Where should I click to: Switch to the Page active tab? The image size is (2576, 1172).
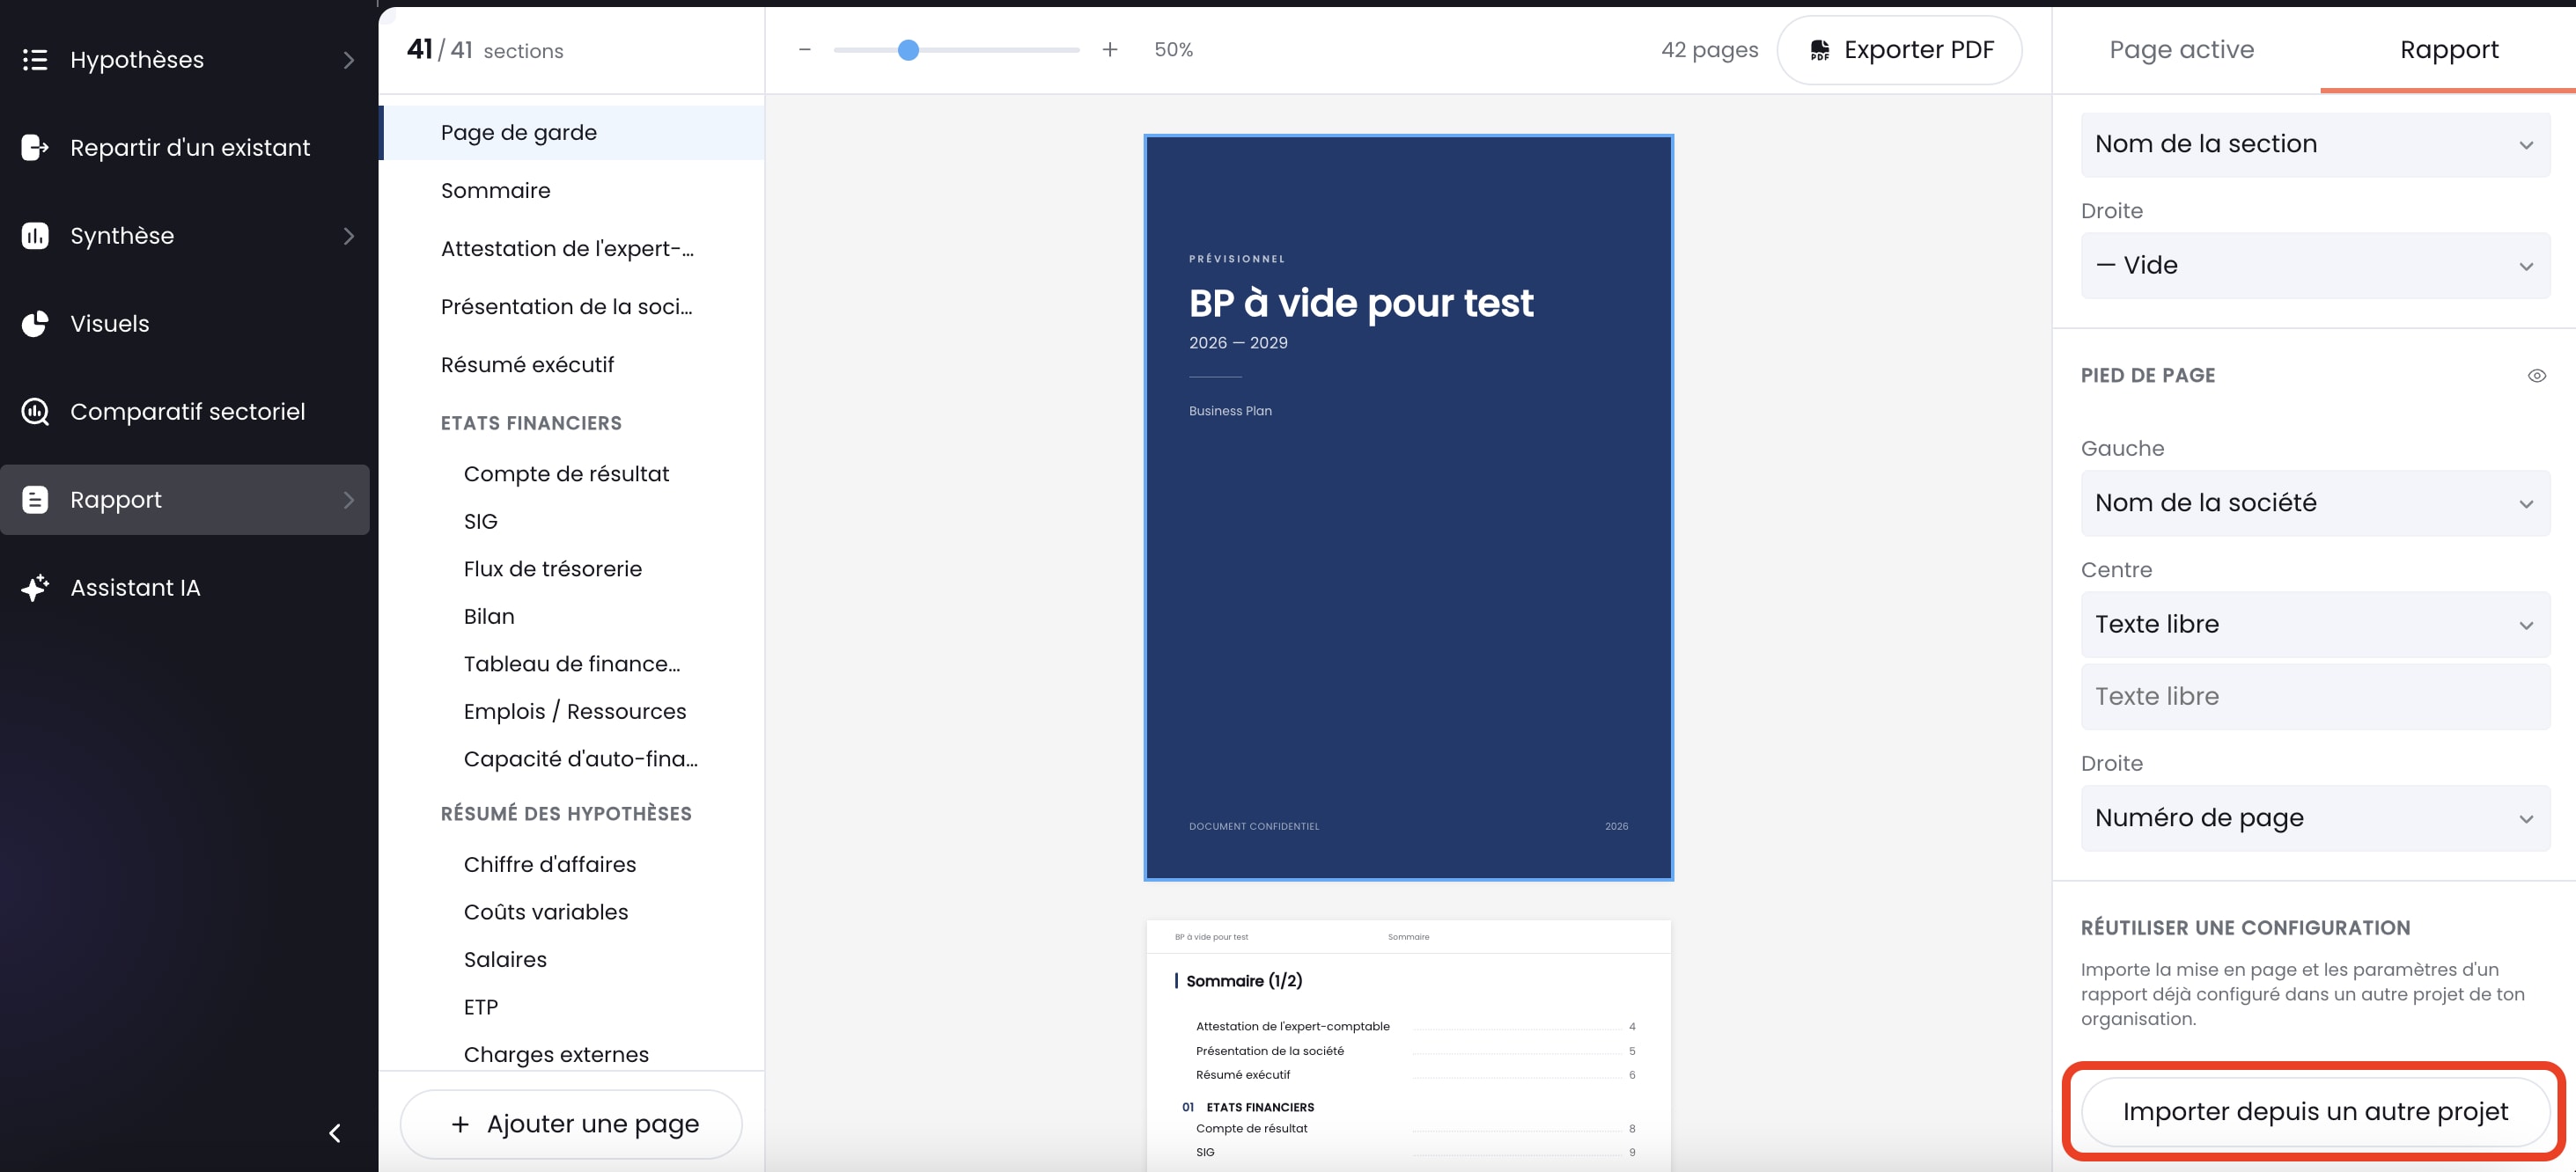[x=2182, y=50]
